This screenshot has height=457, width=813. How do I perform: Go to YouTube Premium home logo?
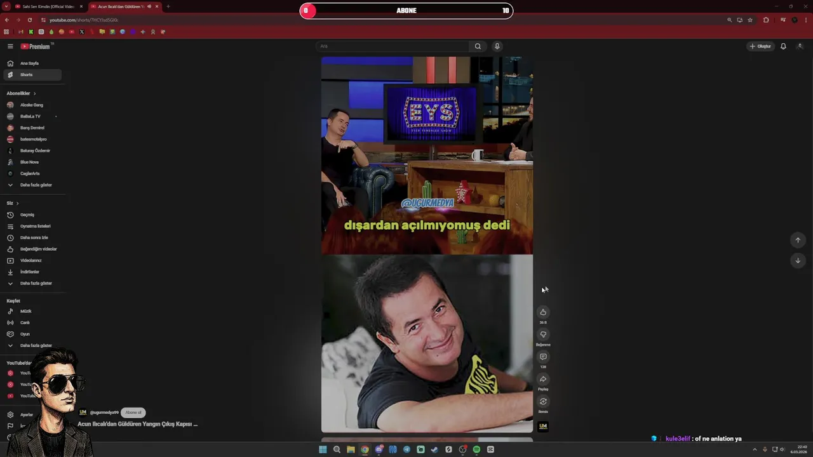[36, 46]
